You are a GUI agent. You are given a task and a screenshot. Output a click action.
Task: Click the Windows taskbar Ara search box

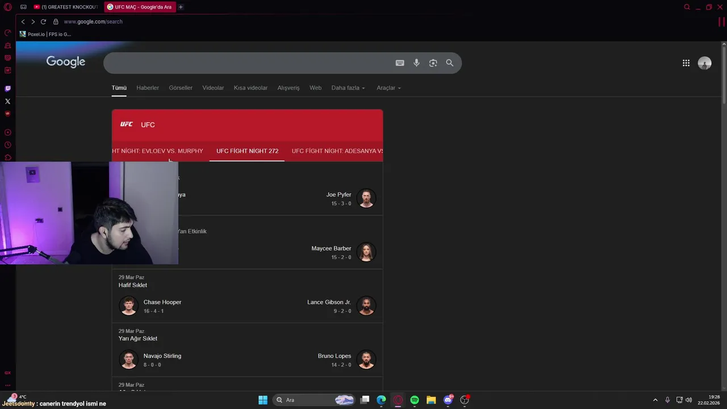(315, 400)
